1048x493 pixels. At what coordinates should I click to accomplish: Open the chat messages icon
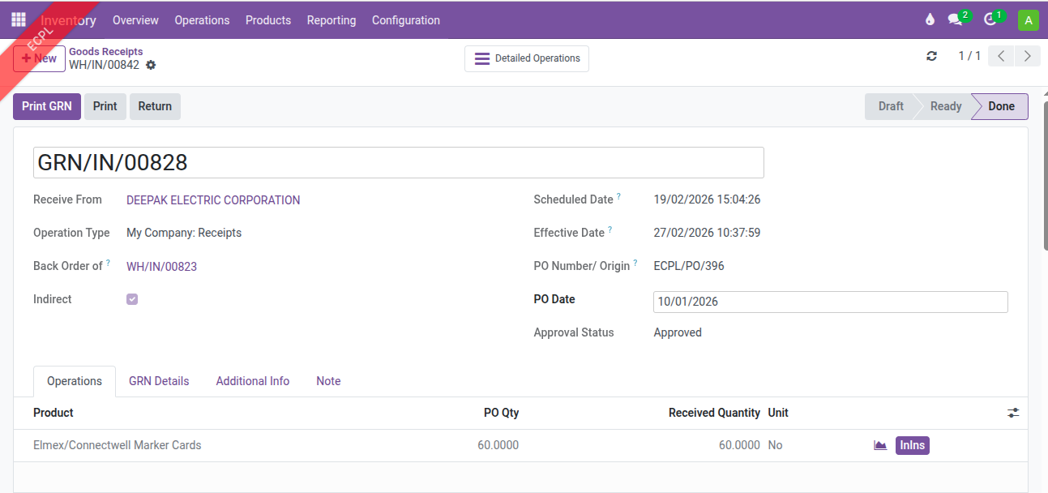pyautogui.click(x=956, y=20)
